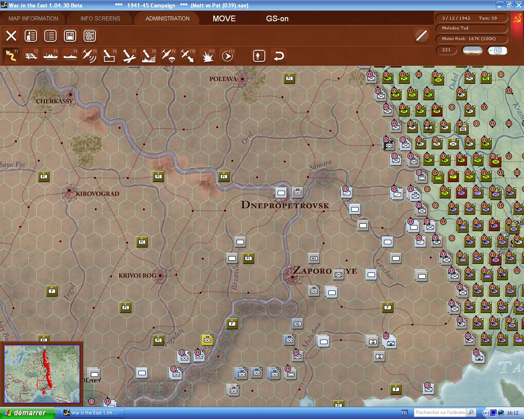
Task: Click the Windows démarrer start button
Action: (28, 413)
